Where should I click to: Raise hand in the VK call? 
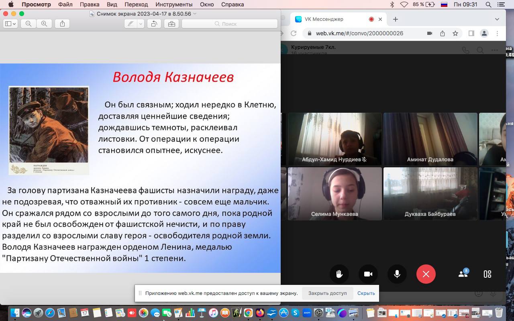tap(339, 274)
